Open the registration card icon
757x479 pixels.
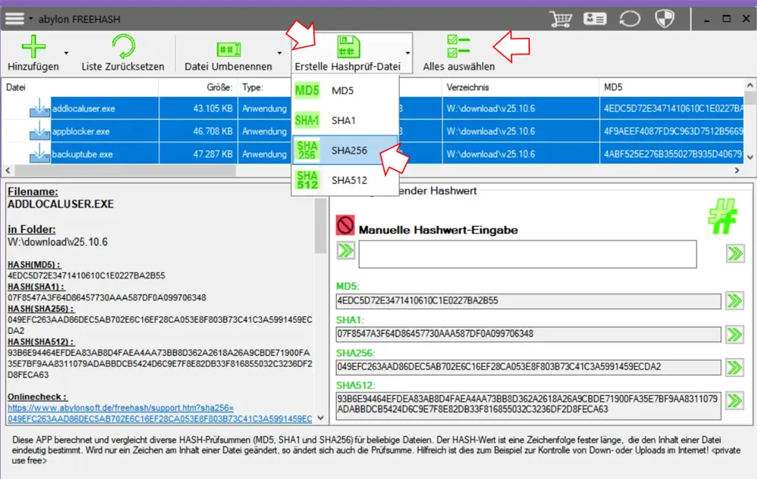tap(594, 19)
